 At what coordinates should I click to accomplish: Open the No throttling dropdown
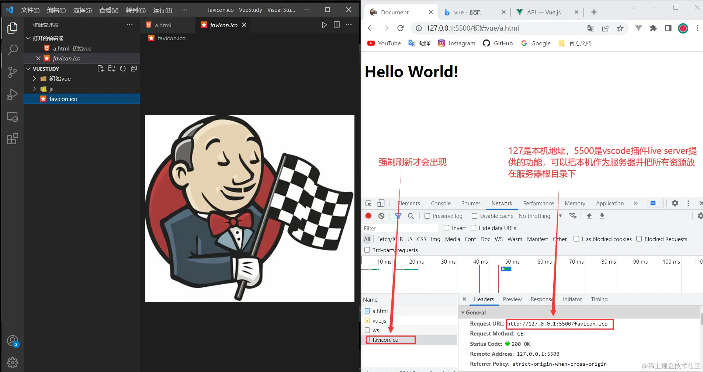[540, 216]
